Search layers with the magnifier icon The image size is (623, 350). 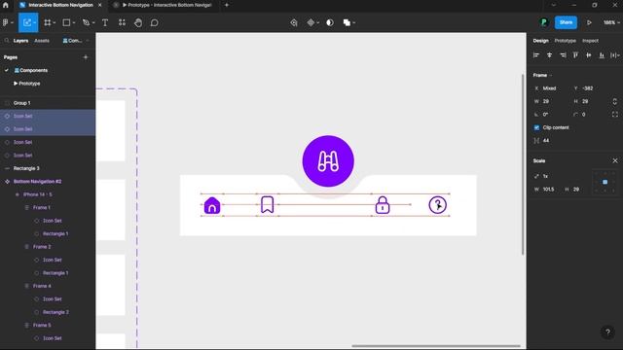(7, 41)
